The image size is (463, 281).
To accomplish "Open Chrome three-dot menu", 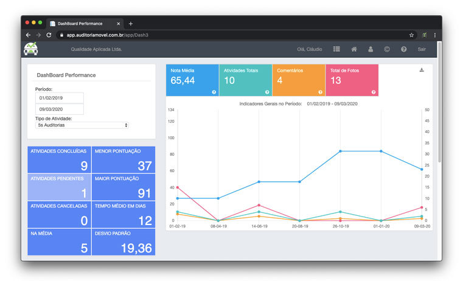I will [x=434, y=35].
